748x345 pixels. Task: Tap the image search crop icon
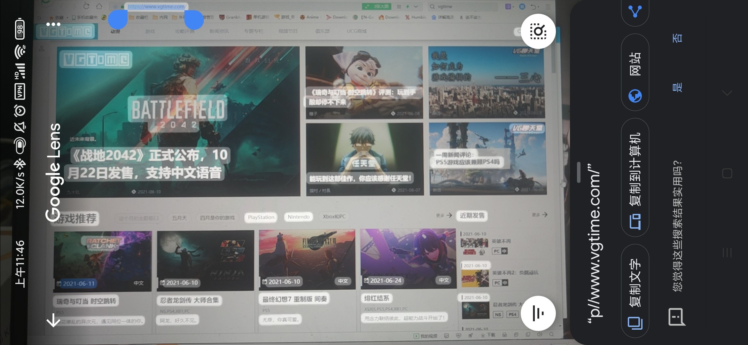pyautogui.click(x=538, y=31)
